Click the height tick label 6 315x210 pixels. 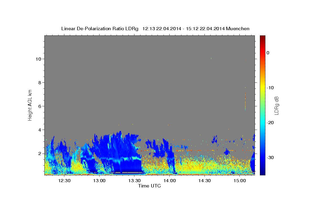(x=40, y=106)
